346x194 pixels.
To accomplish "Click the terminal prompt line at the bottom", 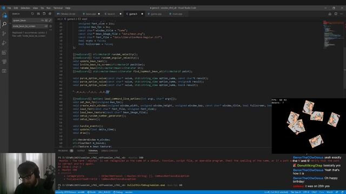I will click(120, 185).
